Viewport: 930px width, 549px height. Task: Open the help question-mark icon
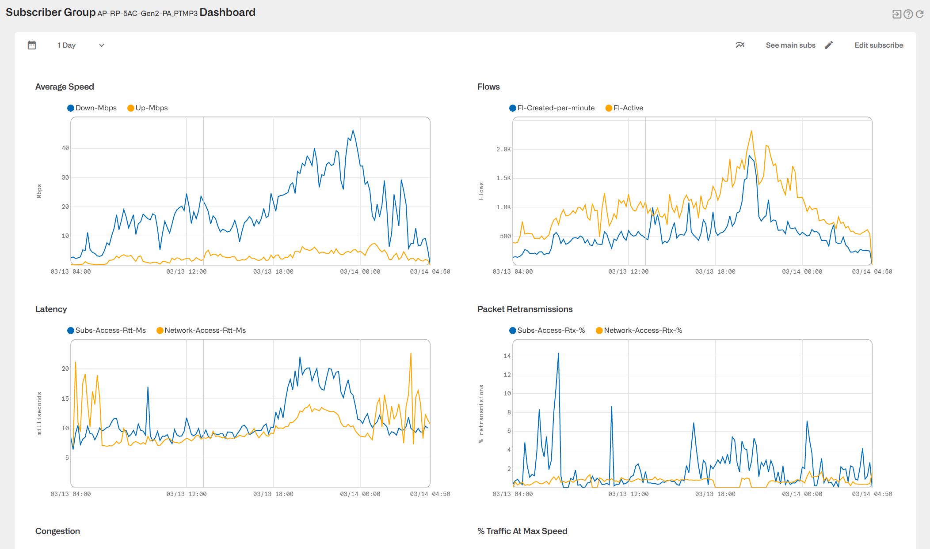(908, 14)
